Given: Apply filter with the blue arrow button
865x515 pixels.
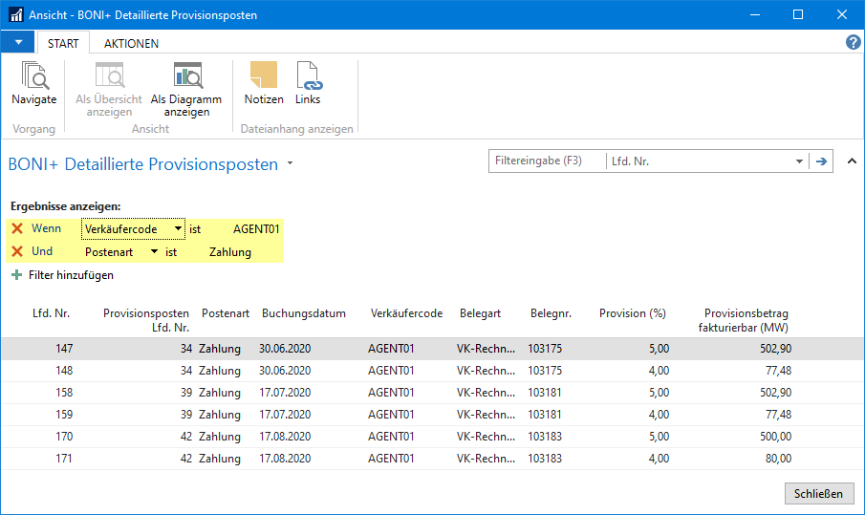Looking at the screenshot, I should (821, 161).
